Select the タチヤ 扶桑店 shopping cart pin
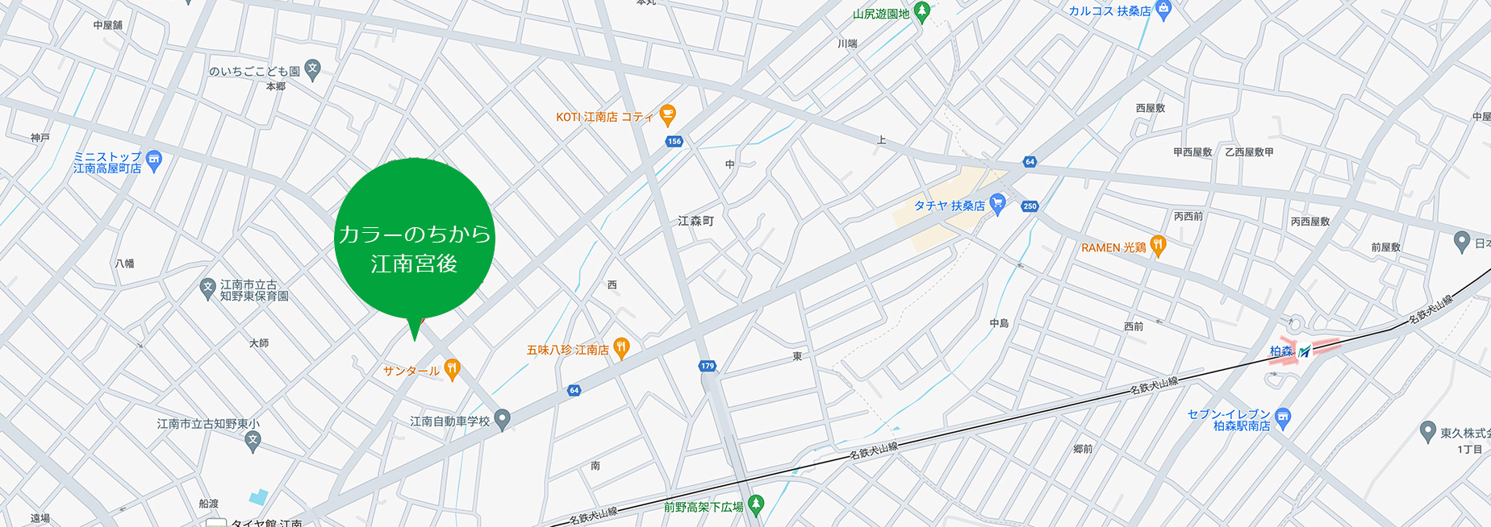This screenshot has height=527, width=1491. [997, 205]
